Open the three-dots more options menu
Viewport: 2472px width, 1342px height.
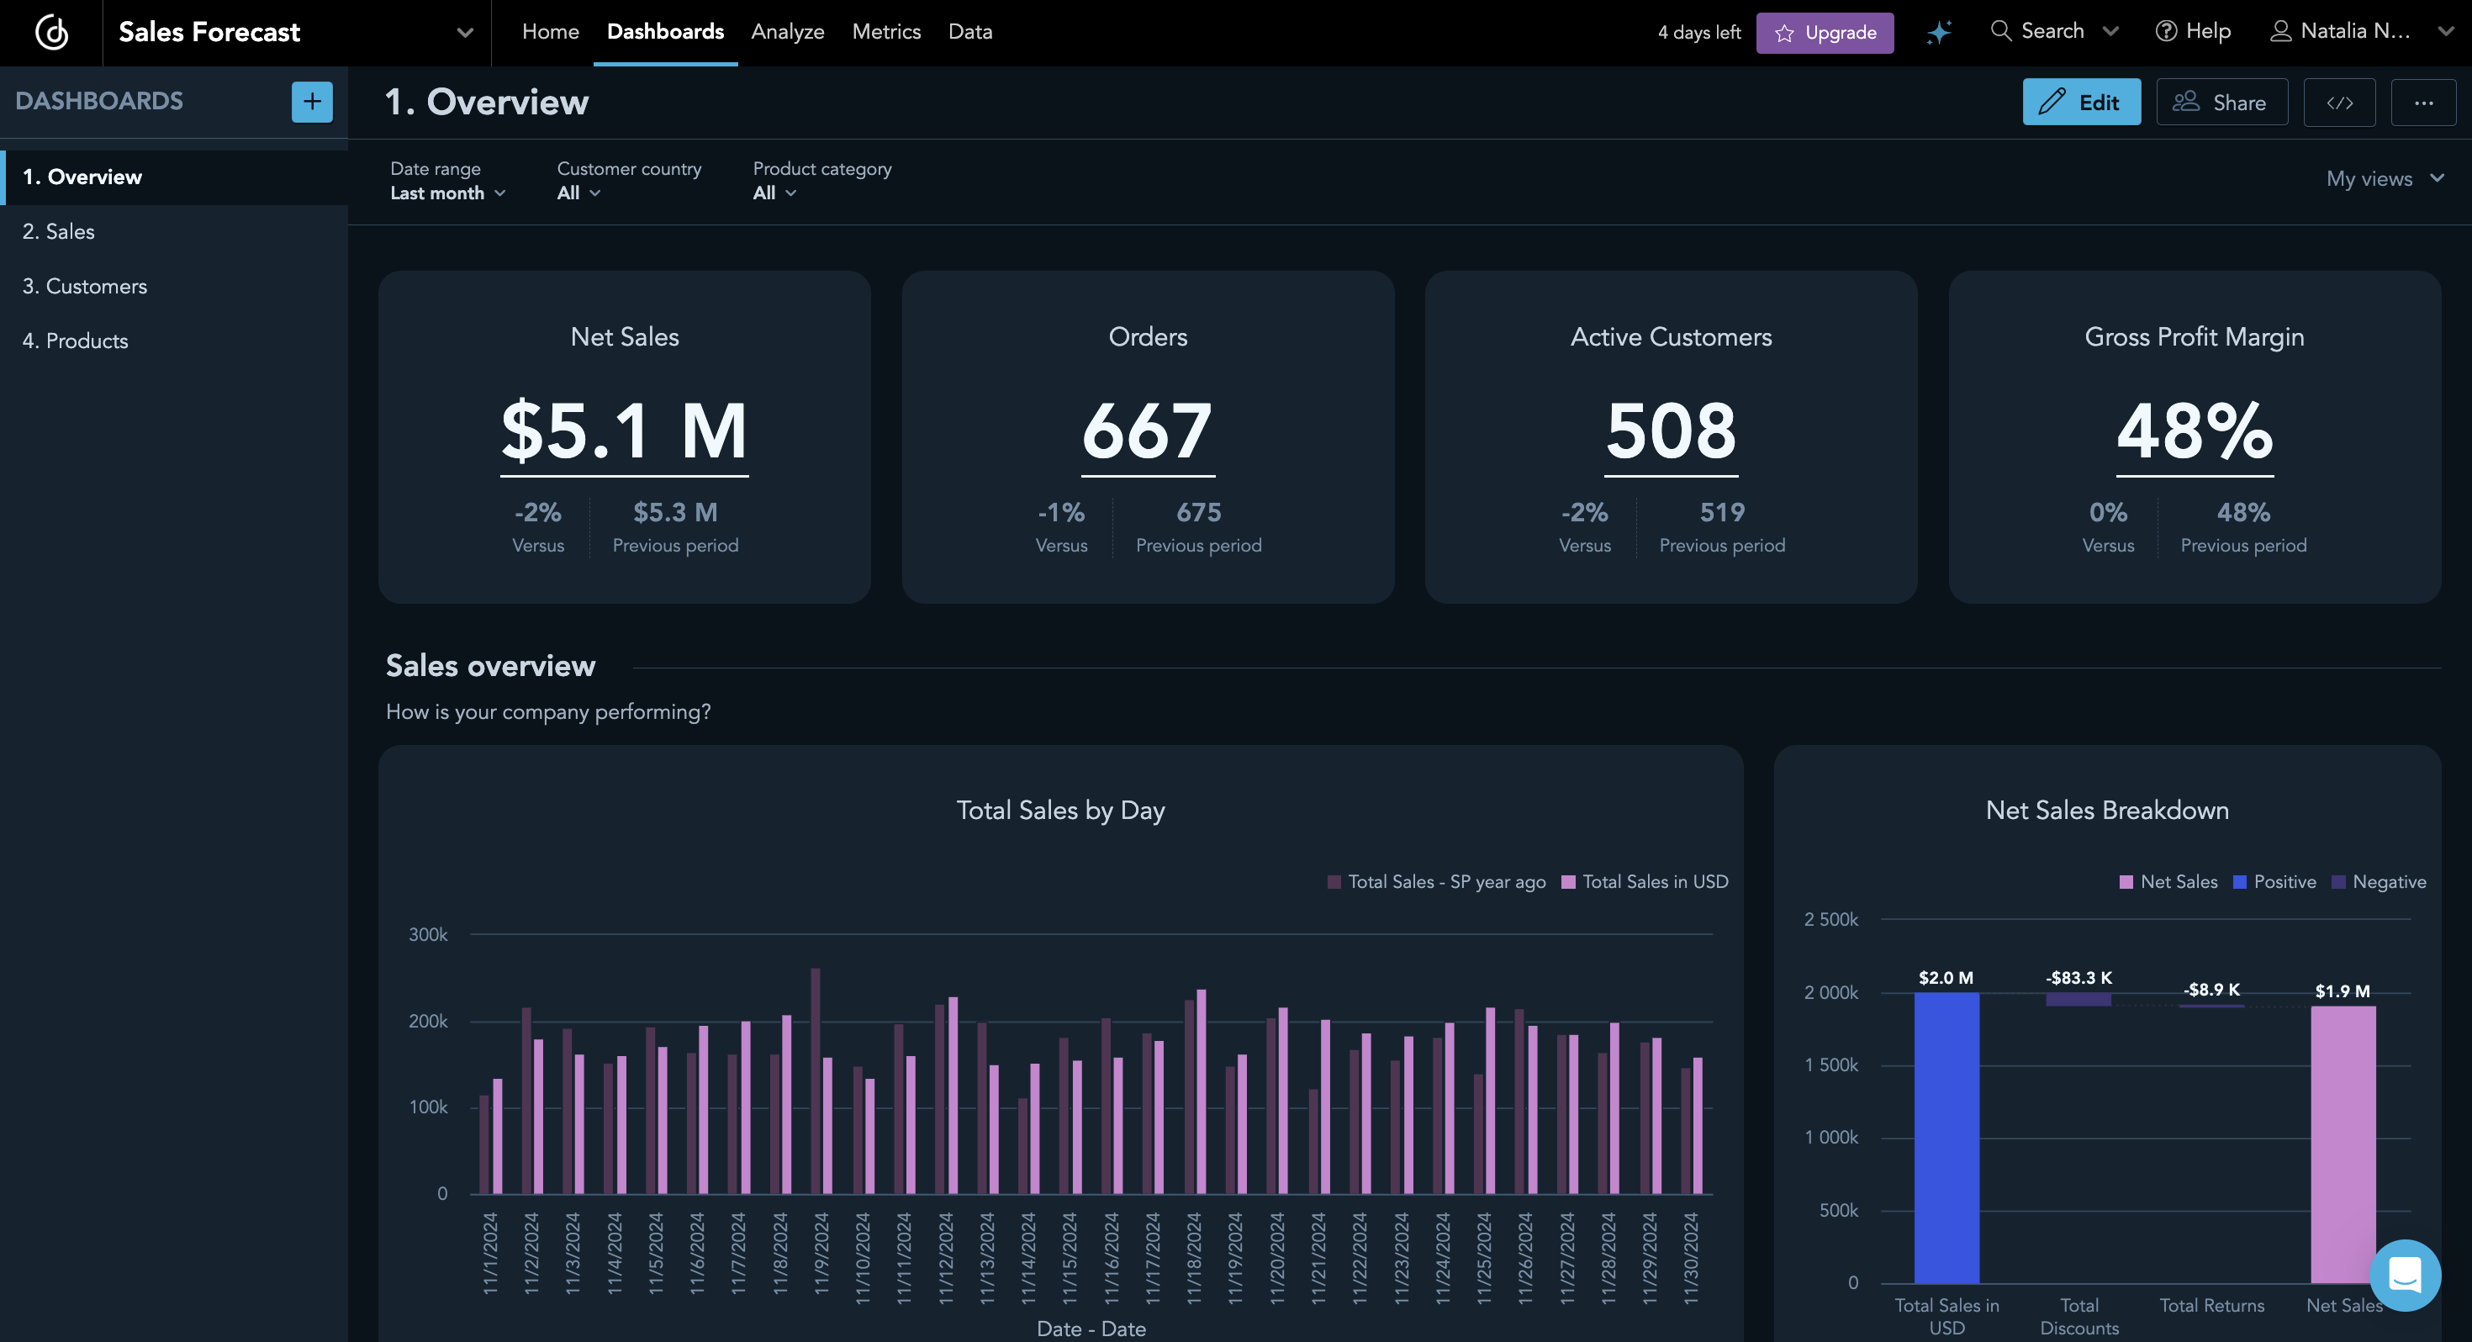click(2423, 103)
